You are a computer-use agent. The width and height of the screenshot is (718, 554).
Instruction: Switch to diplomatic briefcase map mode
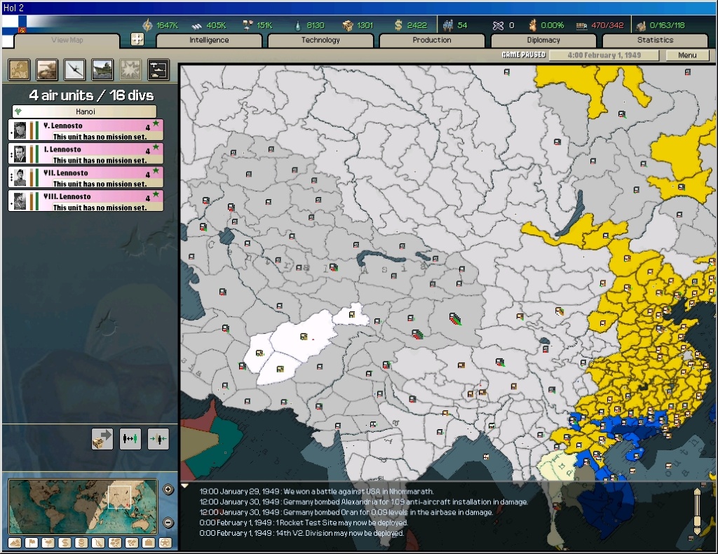(x=149, y=543)
